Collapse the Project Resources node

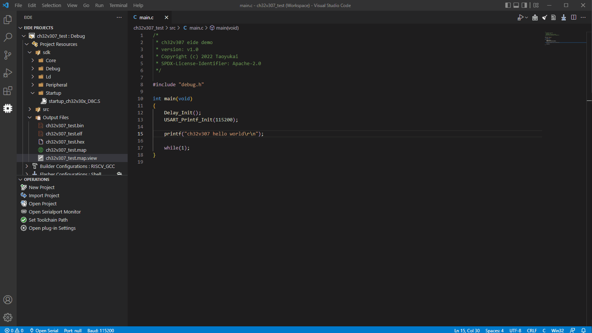pos(27,44)
